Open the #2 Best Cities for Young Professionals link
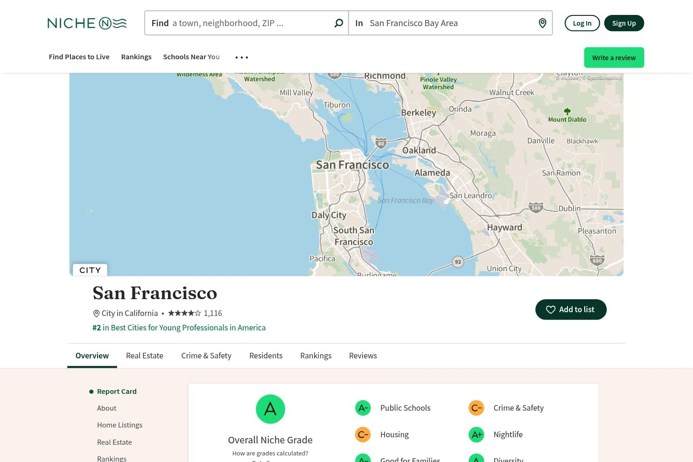Image resolution: width=693 pixels, height=462 pixels. 179,328
